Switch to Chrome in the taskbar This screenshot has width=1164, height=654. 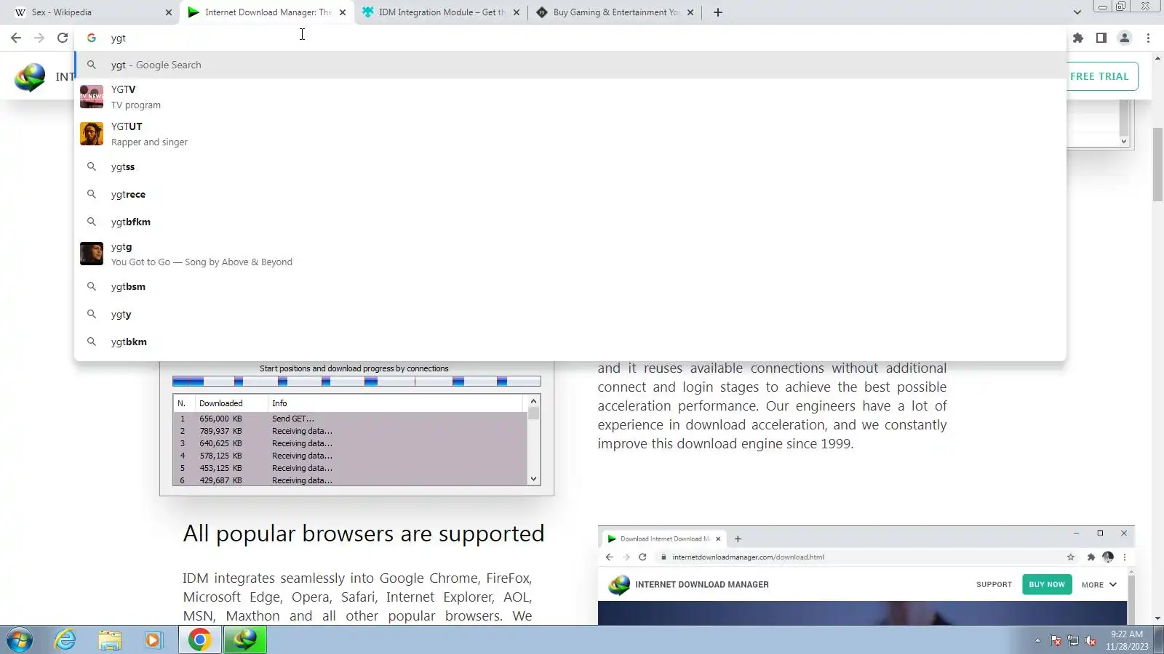pyautogui.click(x=200, y=640)
